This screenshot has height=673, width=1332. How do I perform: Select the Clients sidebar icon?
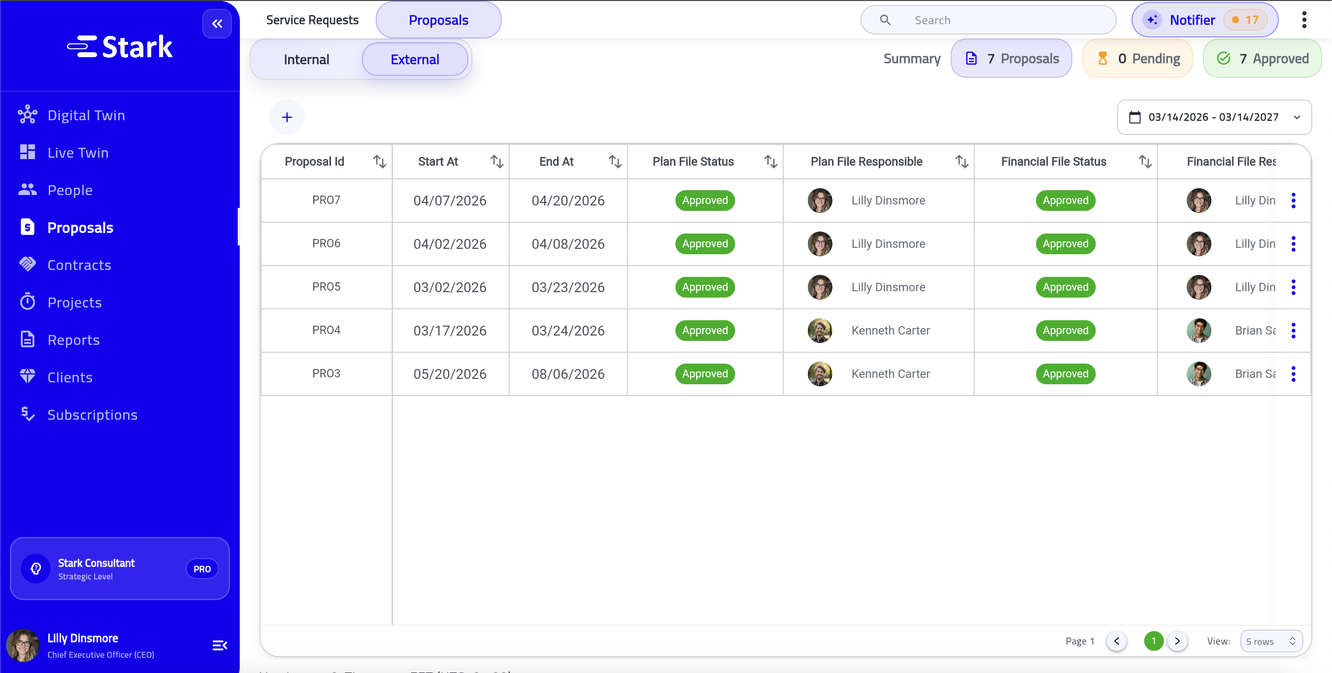click(27, 376)
